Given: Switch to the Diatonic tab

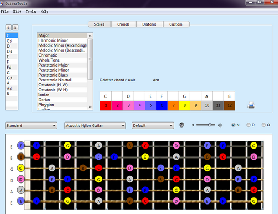Looking at the screenshot, I should [x=149, y=24].
